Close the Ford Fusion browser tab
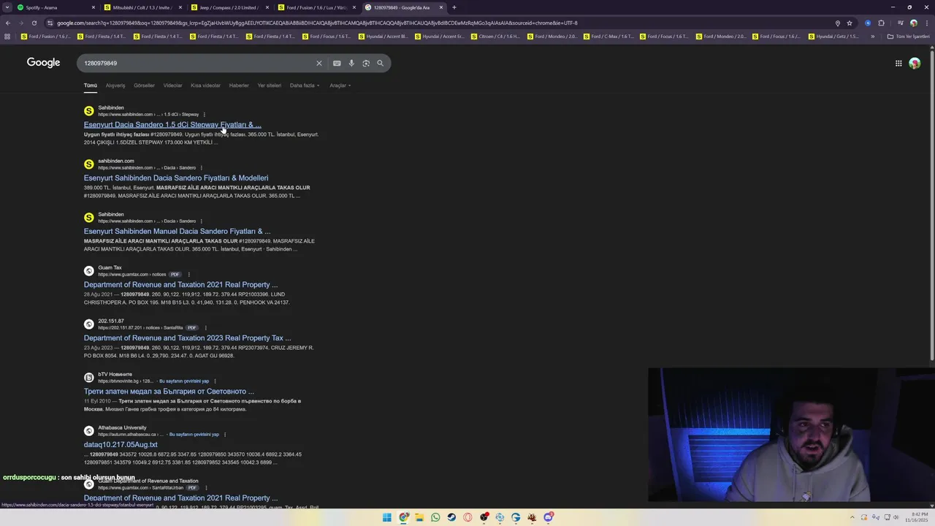 point(354,7)
